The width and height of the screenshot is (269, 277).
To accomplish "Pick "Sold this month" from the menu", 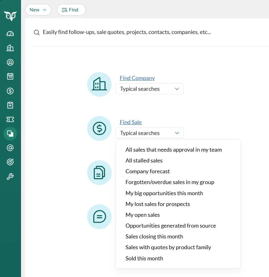I will (144, 258).
